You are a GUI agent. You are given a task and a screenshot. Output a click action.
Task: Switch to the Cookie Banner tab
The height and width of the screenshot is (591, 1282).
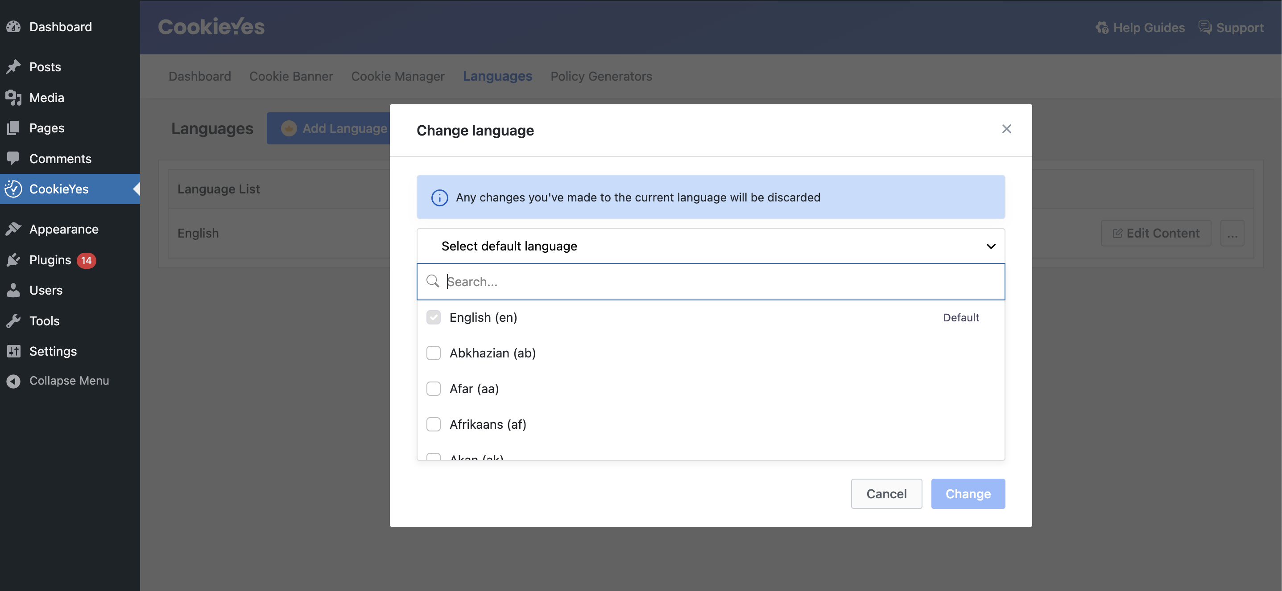291,76
